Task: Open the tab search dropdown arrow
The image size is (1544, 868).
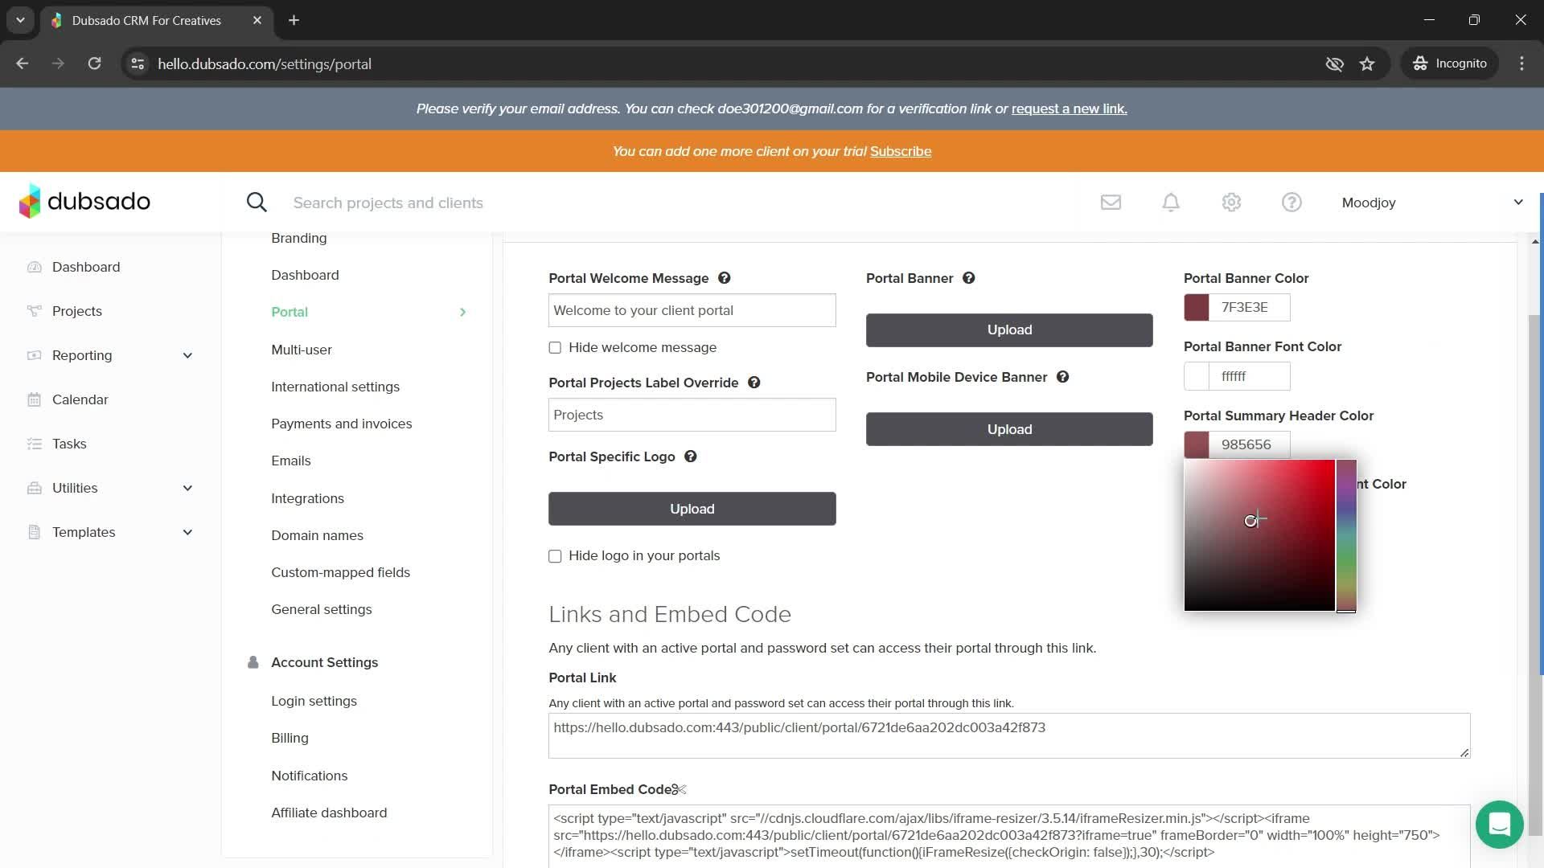Action: tap(20, 20)
